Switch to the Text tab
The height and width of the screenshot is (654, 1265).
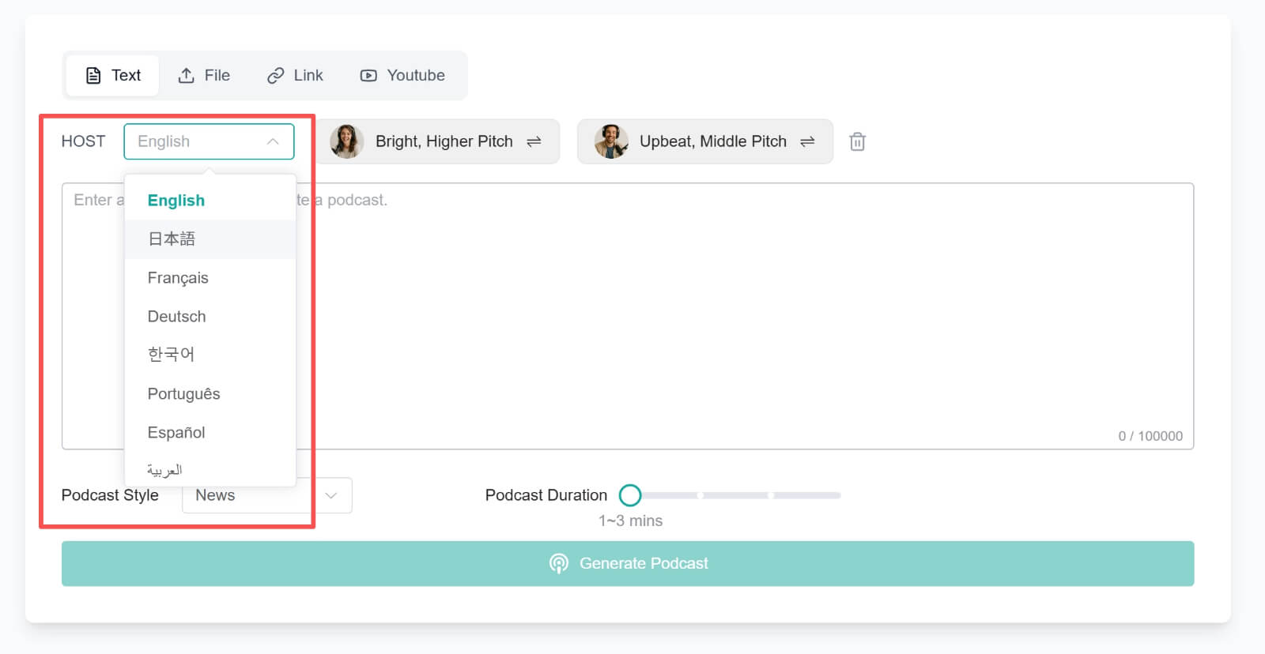pos(113,76)
